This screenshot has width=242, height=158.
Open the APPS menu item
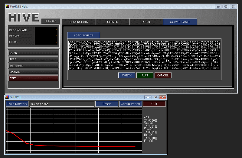[x=34, y=59]
